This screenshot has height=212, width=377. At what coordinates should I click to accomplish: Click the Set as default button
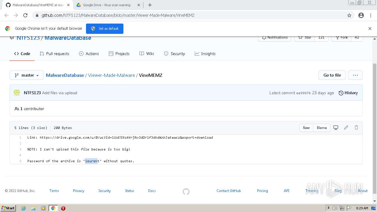tap(105, 29)
